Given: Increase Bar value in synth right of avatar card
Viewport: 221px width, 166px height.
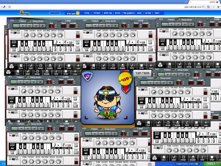Looking at the screenshot, I should (184, 82).
